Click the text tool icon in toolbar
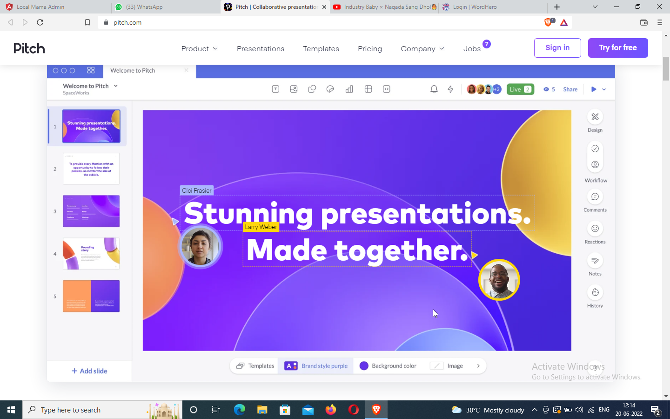This screenshot has width=670, height=419. (275, 89)
